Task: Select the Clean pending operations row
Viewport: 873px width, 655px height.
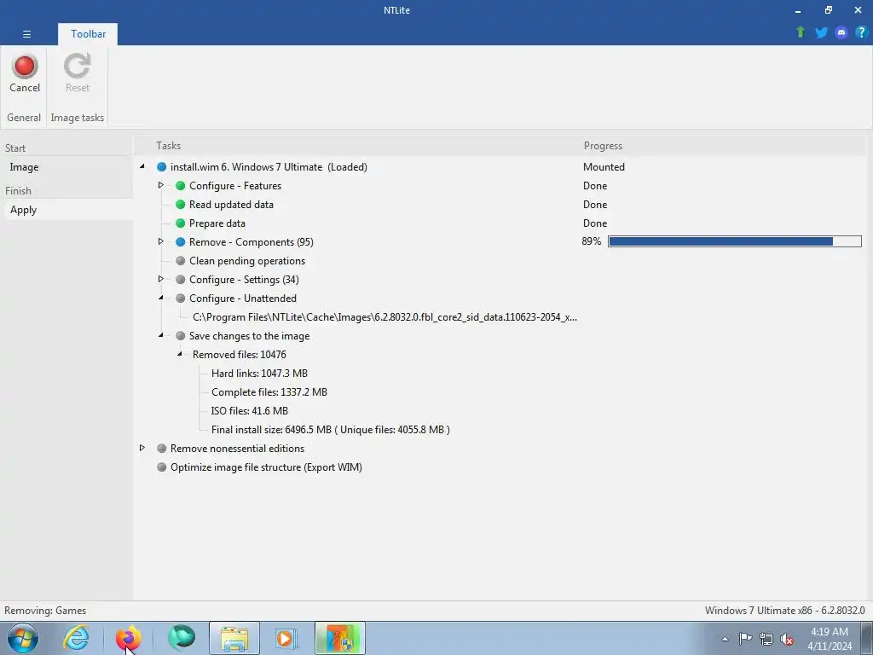Action: (x=247, y=261)
